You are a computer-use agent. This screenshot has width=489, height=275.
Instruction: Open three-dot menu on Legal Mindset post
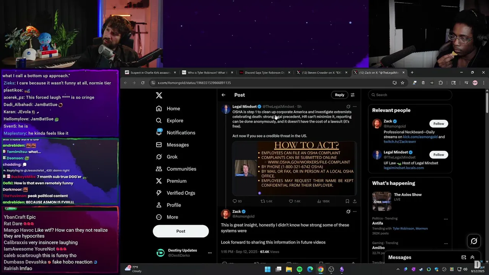coord(355,107)
